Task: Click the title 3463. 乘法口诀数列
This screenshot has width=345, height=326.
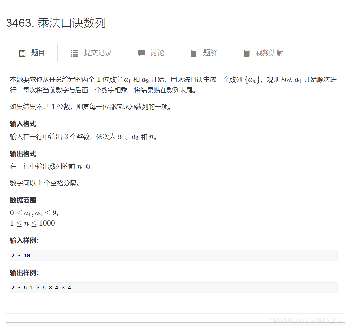Action: 56,23
